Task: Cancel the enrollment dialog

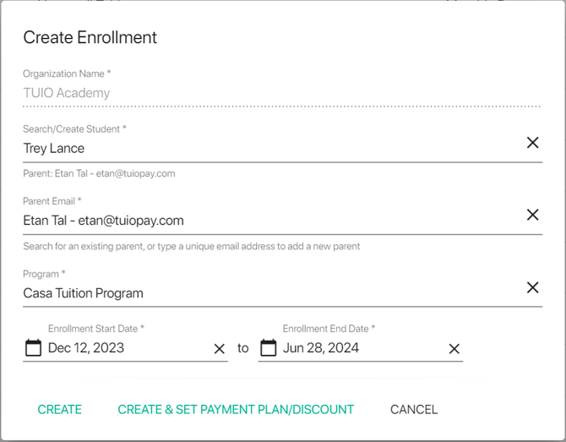Action: pyautogui.click(x=414, y=410)
